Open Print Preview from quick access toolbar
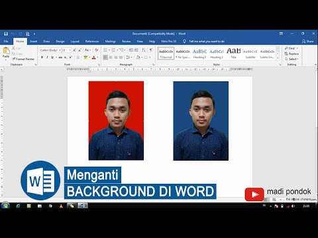Screen dimensions: 318x238 (x=28, y=34)
